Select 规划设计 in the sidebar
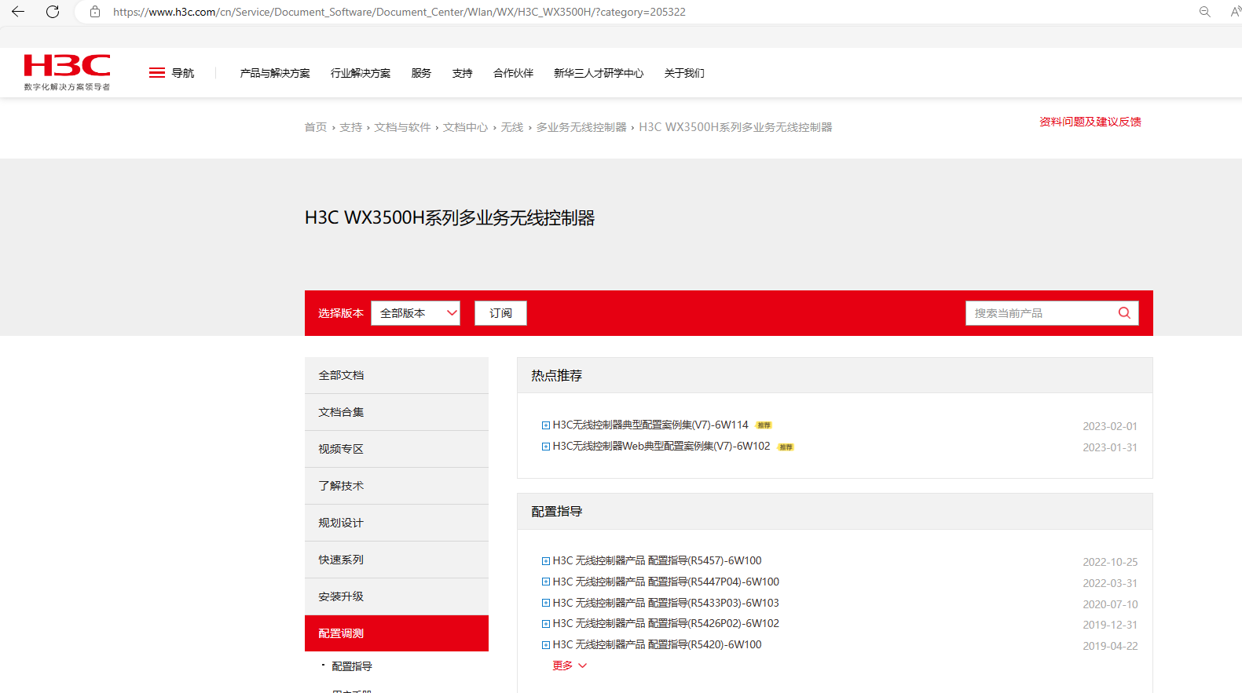 coord(397,523)
